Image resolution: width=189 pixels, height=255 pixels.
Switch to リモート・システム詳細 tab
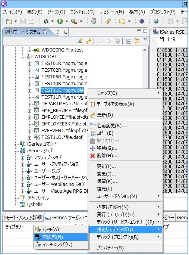(x=23, y=217)
